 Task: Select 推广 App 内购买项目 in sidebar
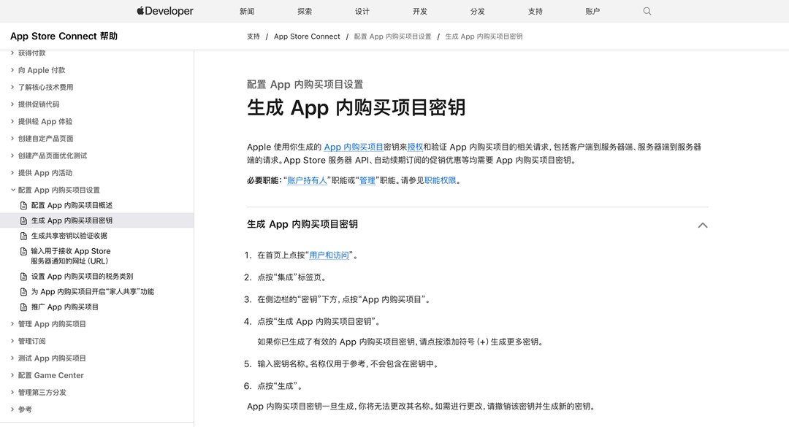coord(65,307)
